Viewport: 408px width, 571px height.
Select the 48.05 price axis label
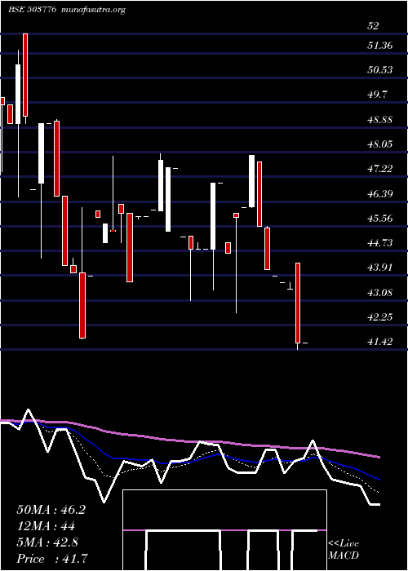click(x=380, y=144)
